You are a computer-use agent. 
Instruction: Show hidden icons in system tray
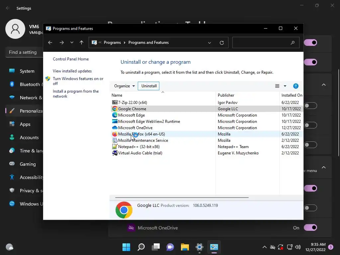pyautogui.click(x=265, y=247)
